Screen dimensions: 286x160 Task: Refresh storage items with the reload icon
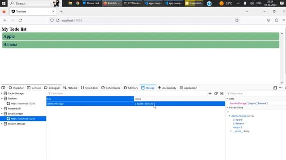coord(216,94)
